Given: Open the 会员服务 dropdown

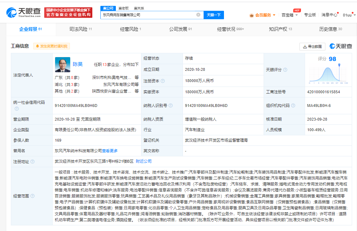Looking at the screenshot, I should 265,15.
